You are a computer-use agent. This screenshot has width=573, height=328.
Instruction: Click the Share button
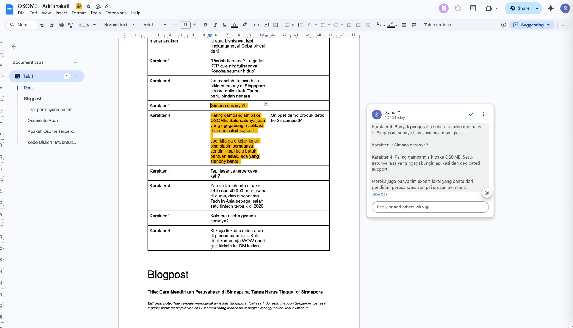coord(519,8)
